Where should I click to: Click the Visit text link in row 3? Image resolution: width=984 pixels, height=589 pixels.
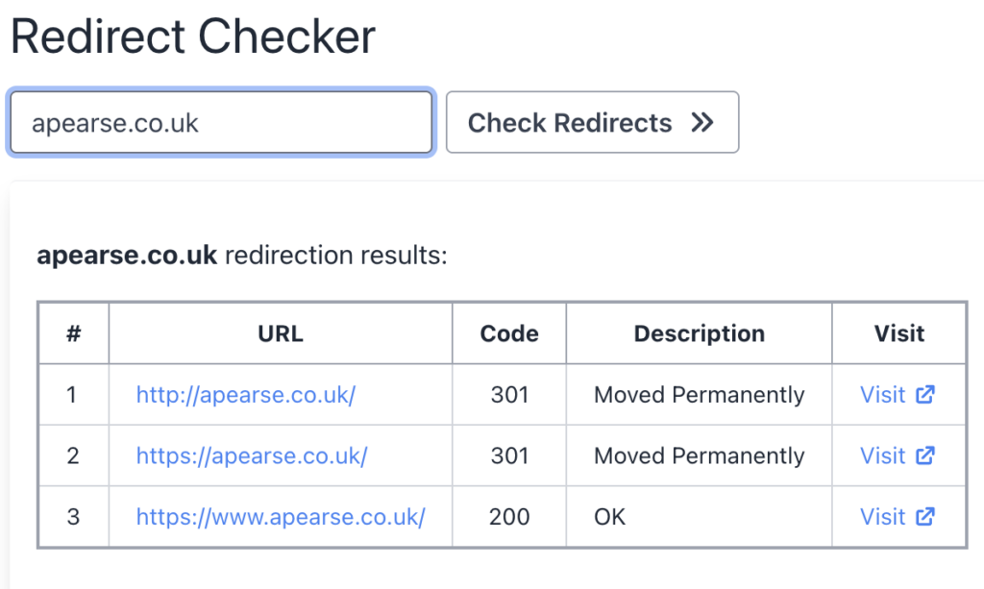tap(882, 517)
